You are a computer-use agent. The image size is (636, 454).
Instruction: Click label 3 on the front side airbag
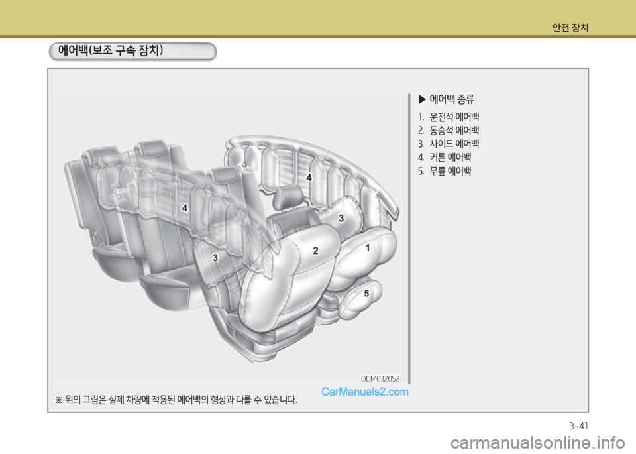(341, 218)
